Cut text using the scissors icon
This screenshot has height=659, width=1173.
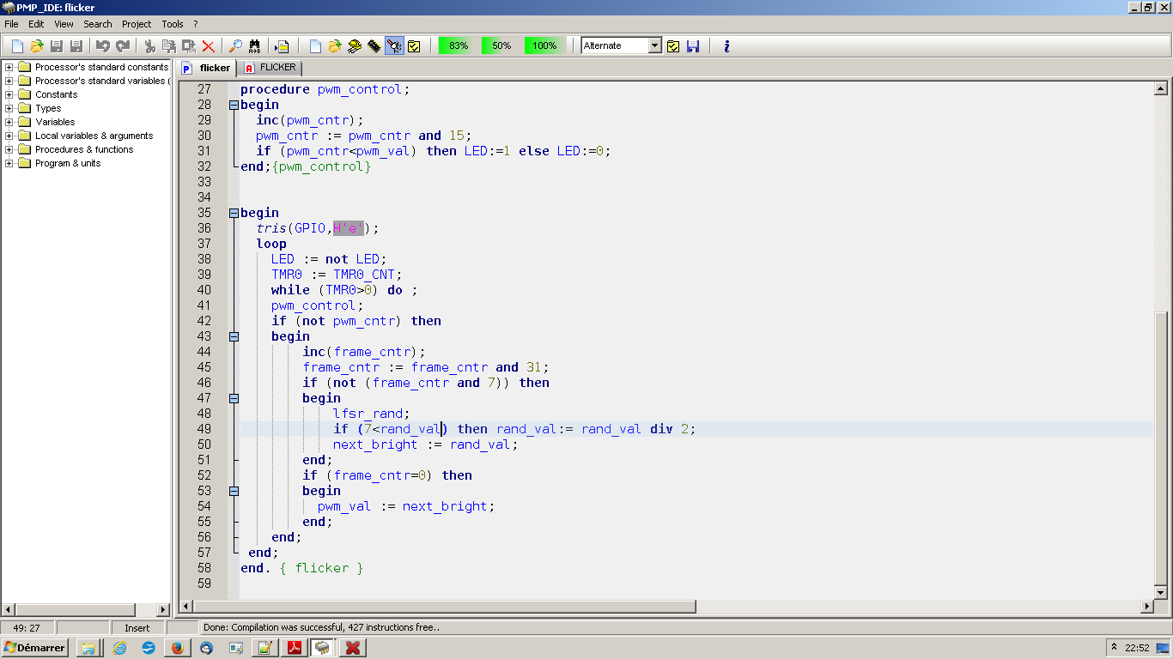pyautogui.click(x=149, y=45)
